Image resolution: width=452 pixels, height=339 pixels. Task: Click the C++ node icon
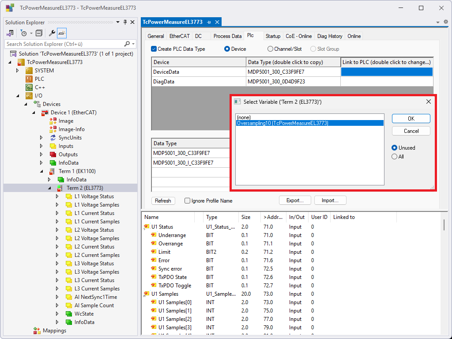coord(29,87)
